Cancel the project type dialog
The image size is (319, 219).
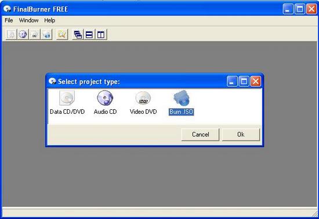(201, 135)
